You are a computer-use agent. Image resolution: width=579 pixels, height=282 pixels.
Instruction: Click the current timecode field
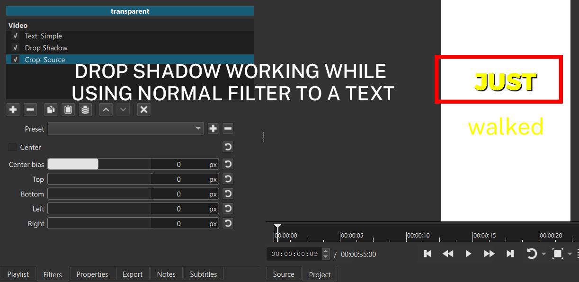point(294,254)
